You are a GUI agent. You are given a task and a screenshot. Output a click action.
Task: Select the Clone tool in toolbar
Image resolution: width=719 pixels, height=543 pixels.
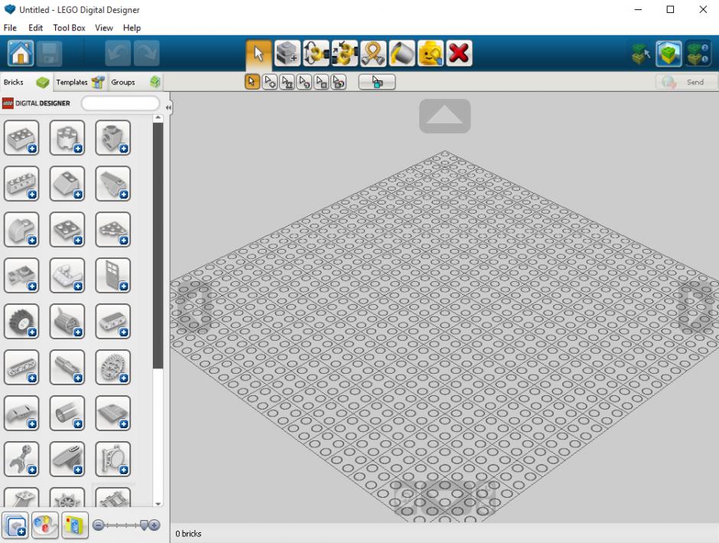(x=288, y=53)
